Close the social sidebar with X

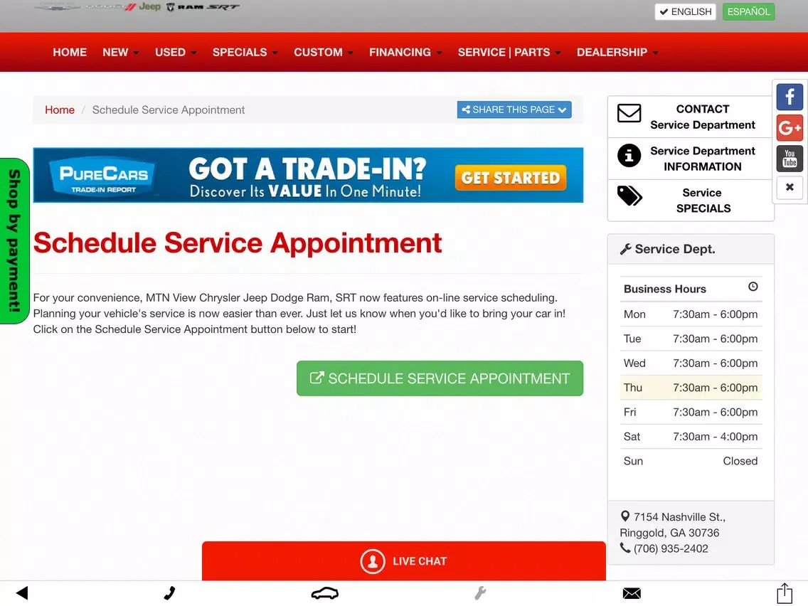[x=790, y=187]
